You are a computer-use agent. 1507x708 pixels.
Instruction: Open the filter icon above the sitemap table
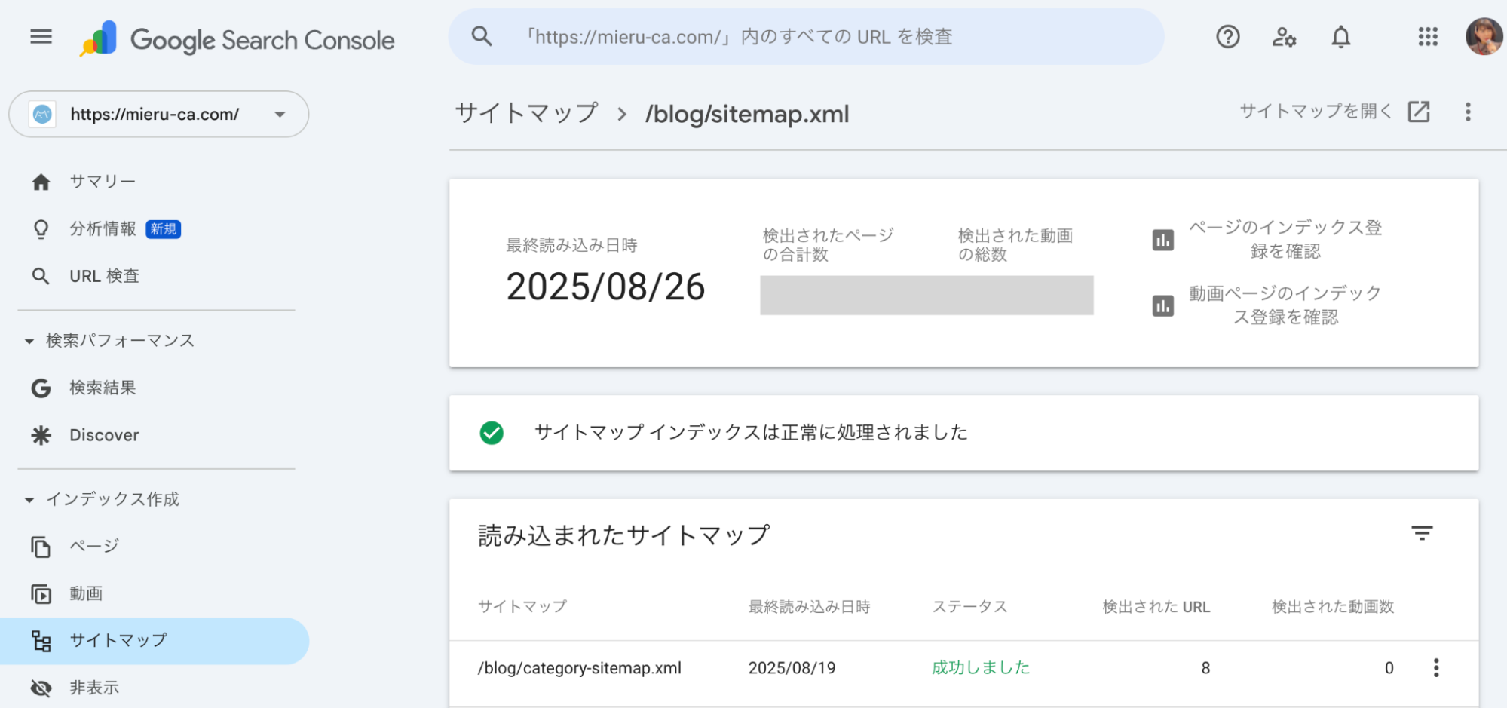(1423, 534)
